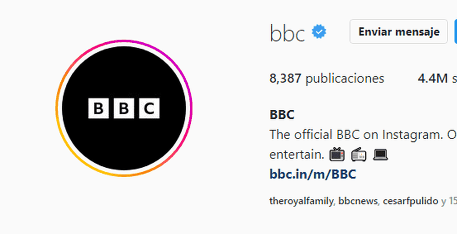Viewport: 457px width, 234px height.
Task: Open the cesarfpulido profile link
Action: tap(410, 201)
